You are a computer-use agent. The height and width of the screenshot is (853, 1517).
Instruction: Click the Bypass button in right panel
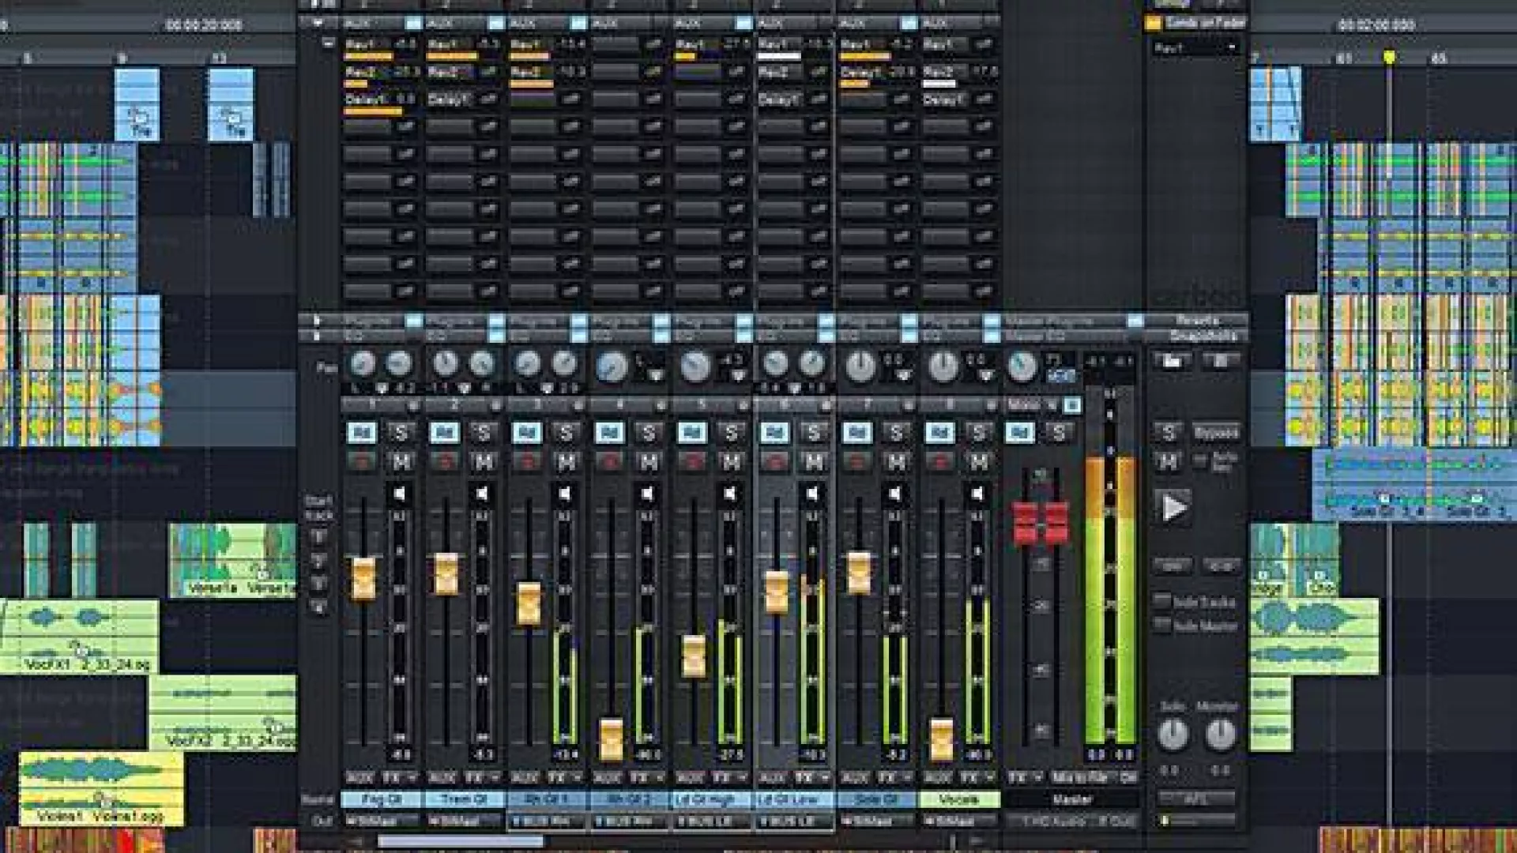tap(1217, 433)
